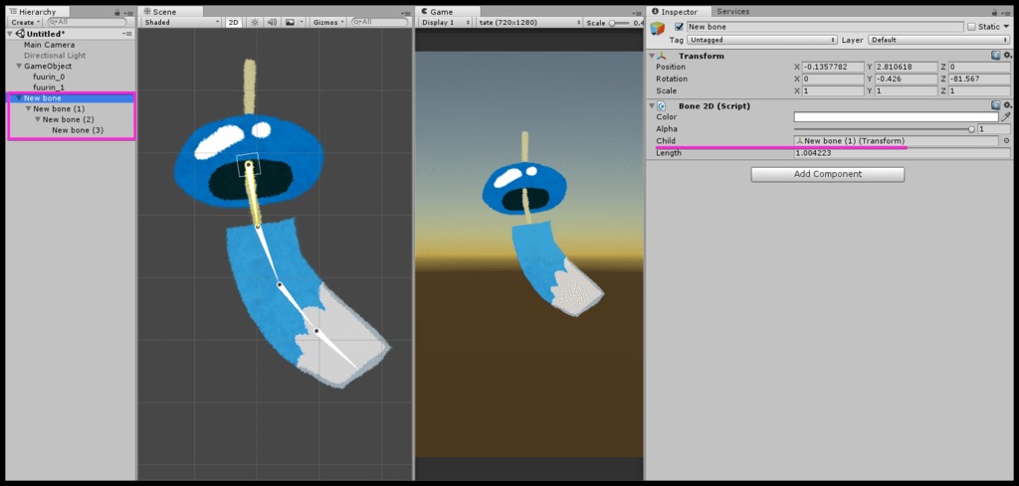Toggle scene audio speaker icon
This screenshot has width=1019, height=486.
tap(271, 22)
